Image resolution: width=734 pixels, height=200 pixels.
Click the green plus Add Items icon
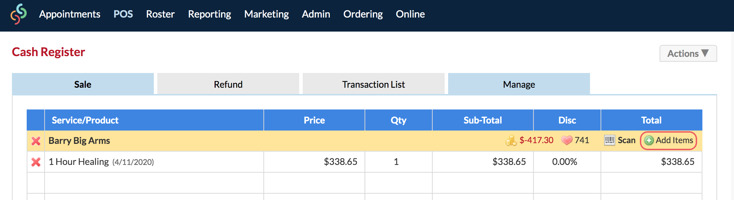(x=649, y=140)
